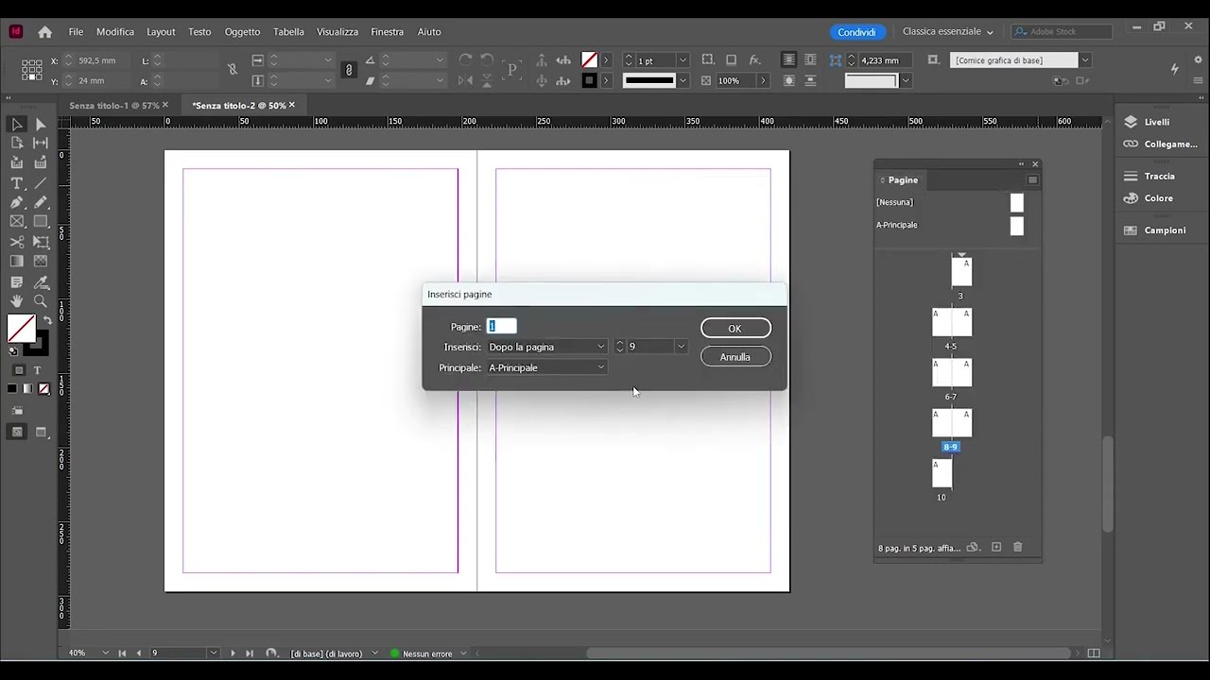Select the Scissors tool
The width and height of the screenshot is (1210, 680).
[17, 242]
